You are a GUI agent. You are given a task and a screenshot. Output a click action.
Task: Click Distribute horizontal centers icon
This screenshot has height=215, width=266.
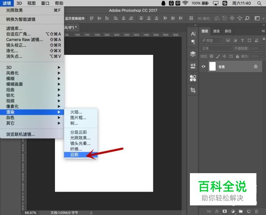[x=173, y=18]
